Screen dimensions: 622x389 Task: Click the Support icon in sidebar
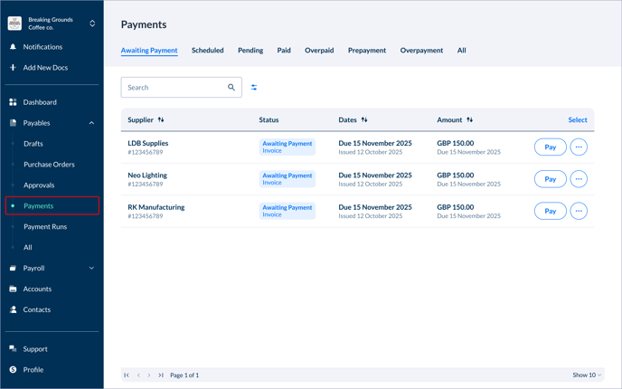click(13, 349)
